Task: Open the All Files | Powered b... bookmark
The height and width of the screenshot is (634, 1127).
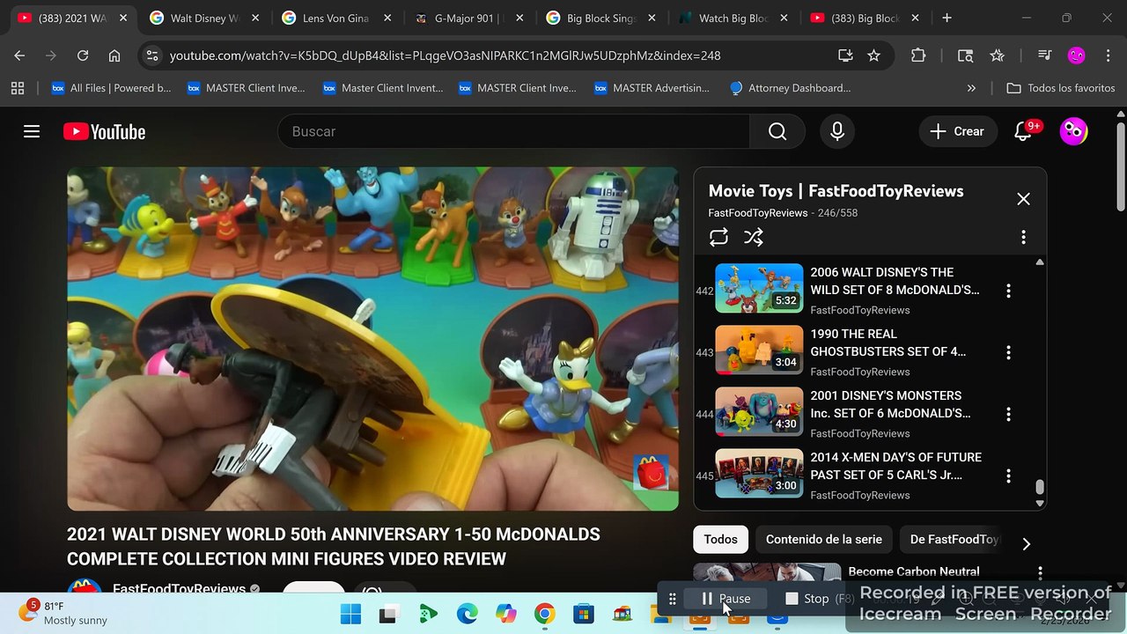Action: coord(111,88)
